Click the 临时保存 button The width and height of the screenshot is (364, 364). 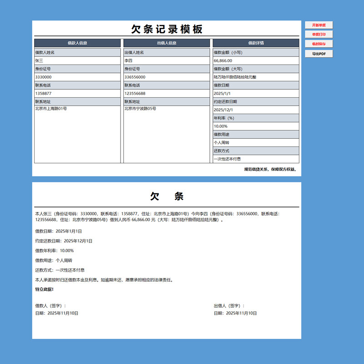point(319,44)
